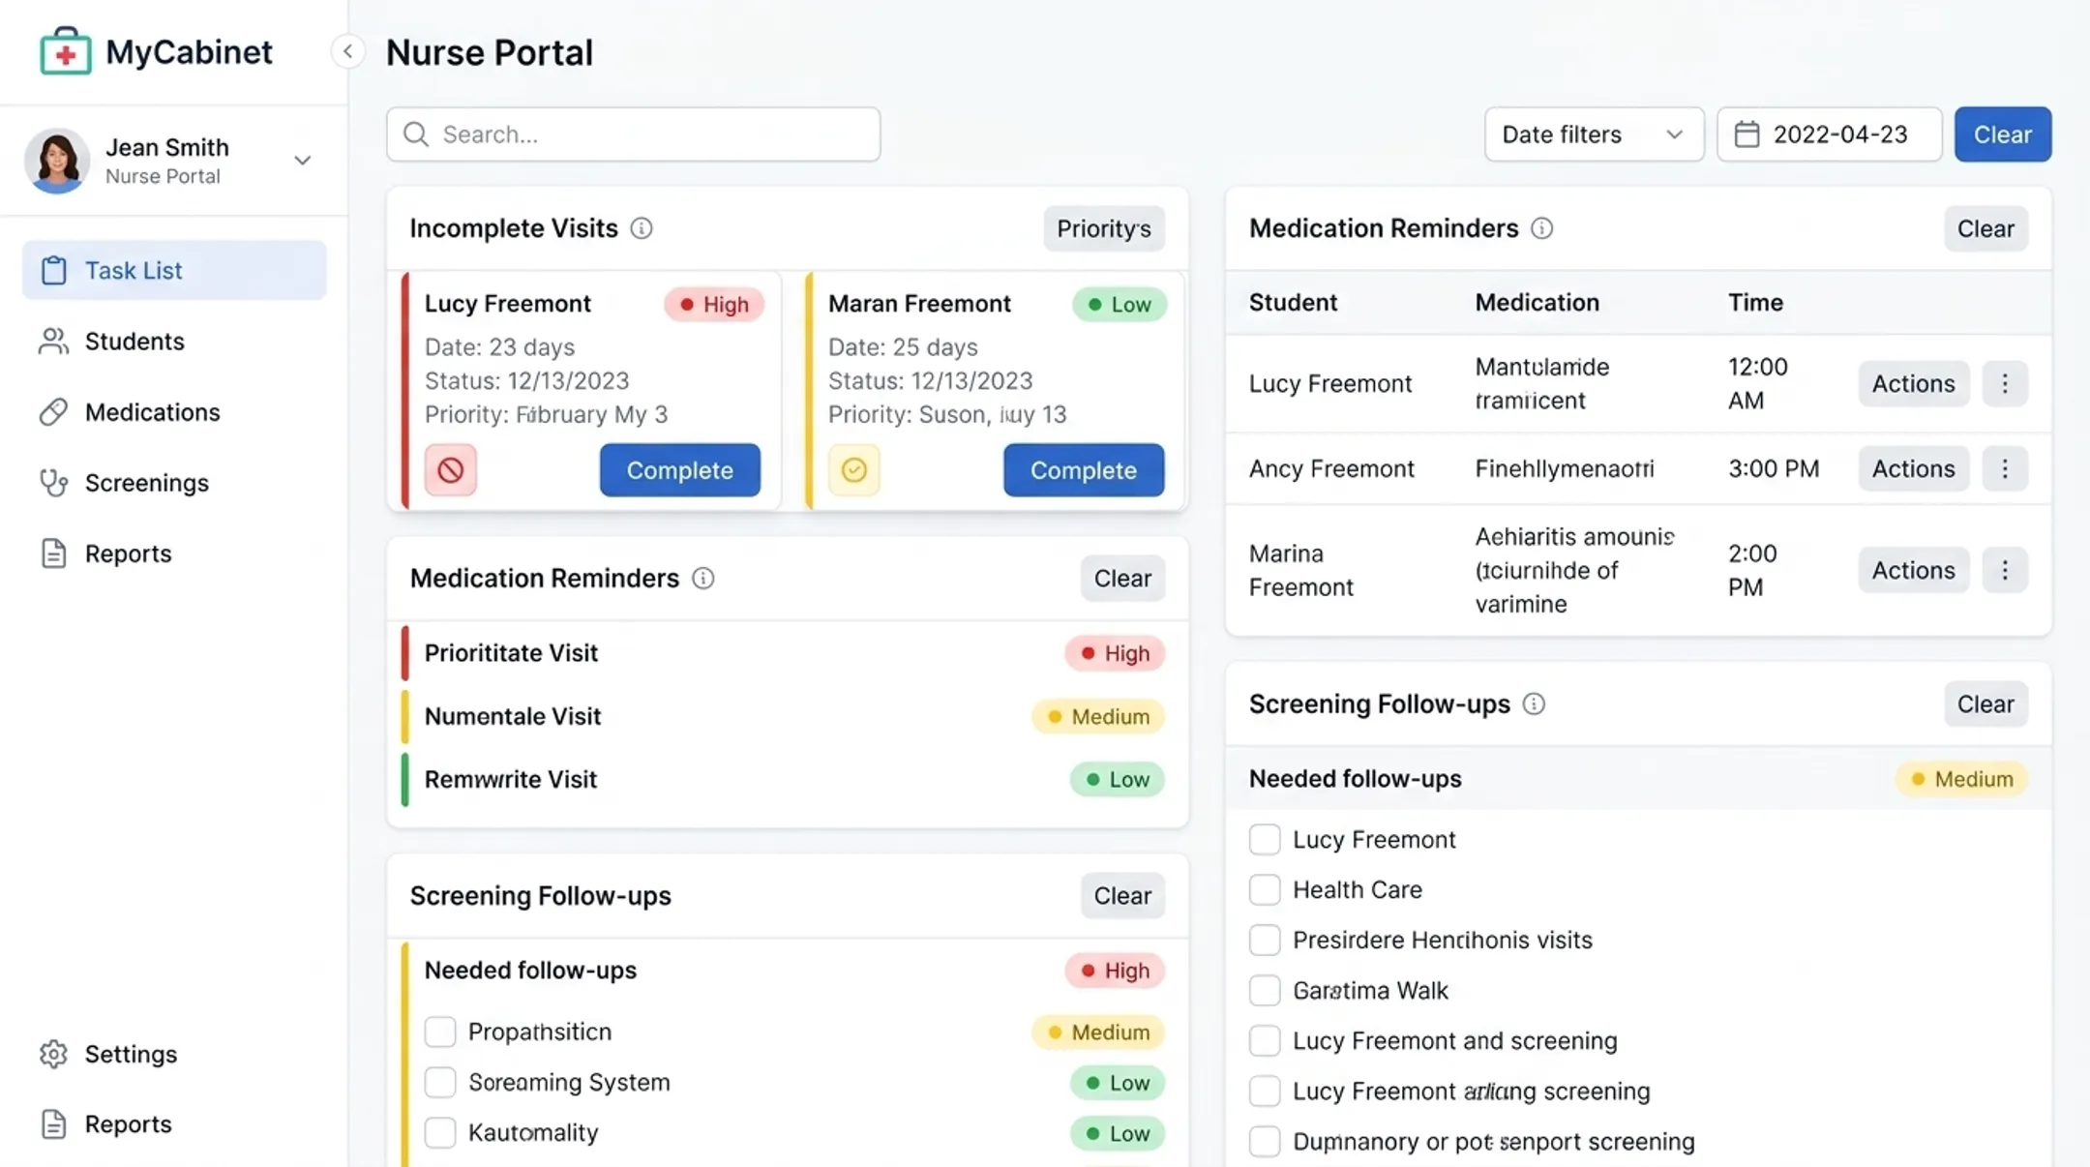
Task: Click the info icon beside Incomplete Visits
Action: pyautogui.click(x=642, y=228)
